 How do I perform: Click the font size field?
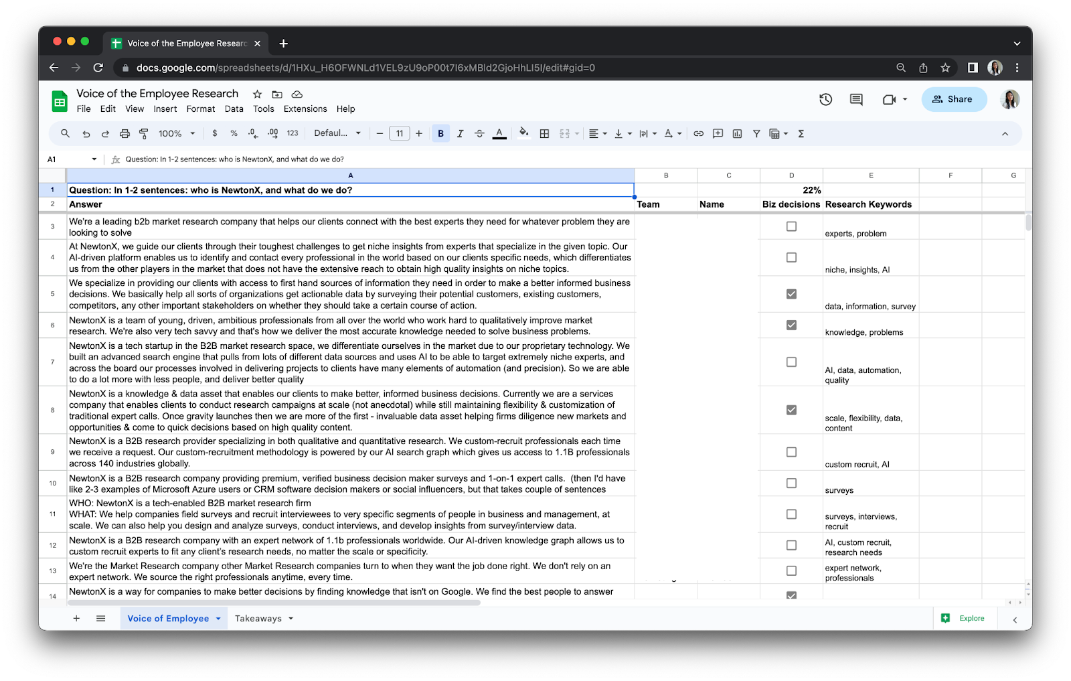click(399, 133)
